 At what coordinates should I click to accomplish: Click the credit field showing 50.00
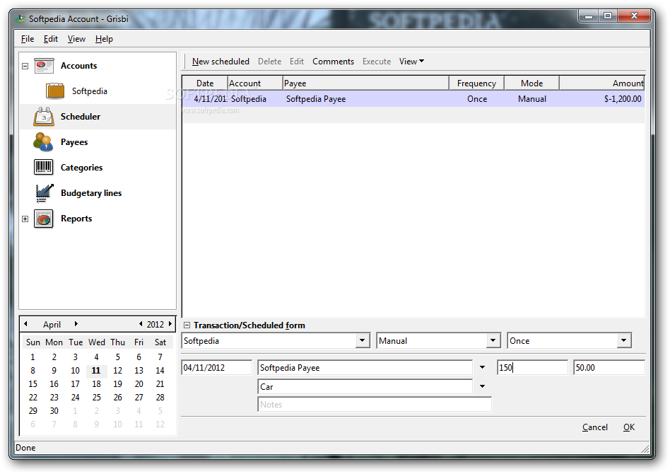[609, 367]
